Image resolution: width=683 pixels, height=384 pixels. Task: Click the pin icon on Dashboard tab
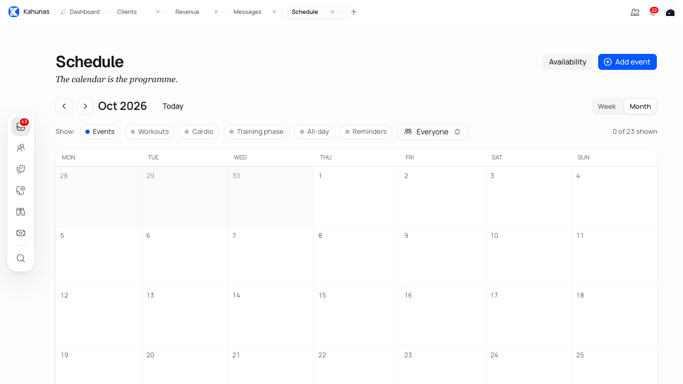pyautogui.click(x=63, y=12)
